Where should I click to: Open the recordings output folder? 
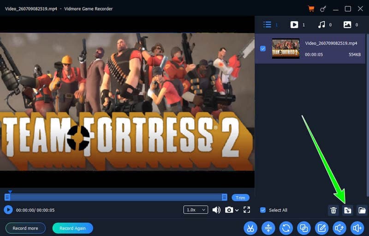(362, 210)
